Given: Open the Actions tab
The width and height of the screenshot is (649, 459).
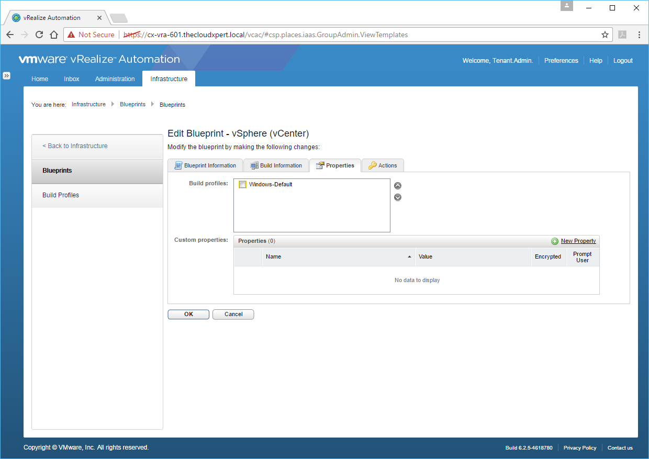Looking at the screenshot, I should [383, 165].
